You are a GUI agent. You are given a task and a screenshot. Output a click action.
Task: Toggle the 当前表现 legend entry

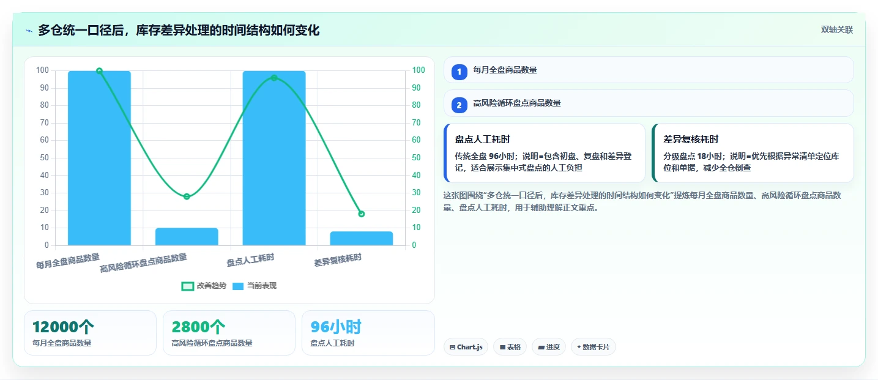(255, 286)
